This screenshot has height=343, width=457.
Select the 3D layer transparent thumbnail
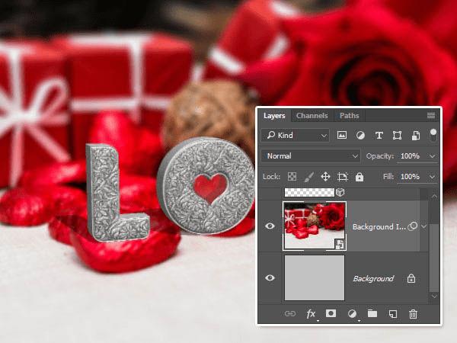309,192
